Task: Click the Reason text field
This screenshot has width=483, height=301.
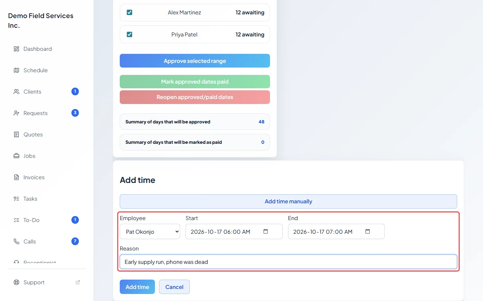Action: coord(288,262)
